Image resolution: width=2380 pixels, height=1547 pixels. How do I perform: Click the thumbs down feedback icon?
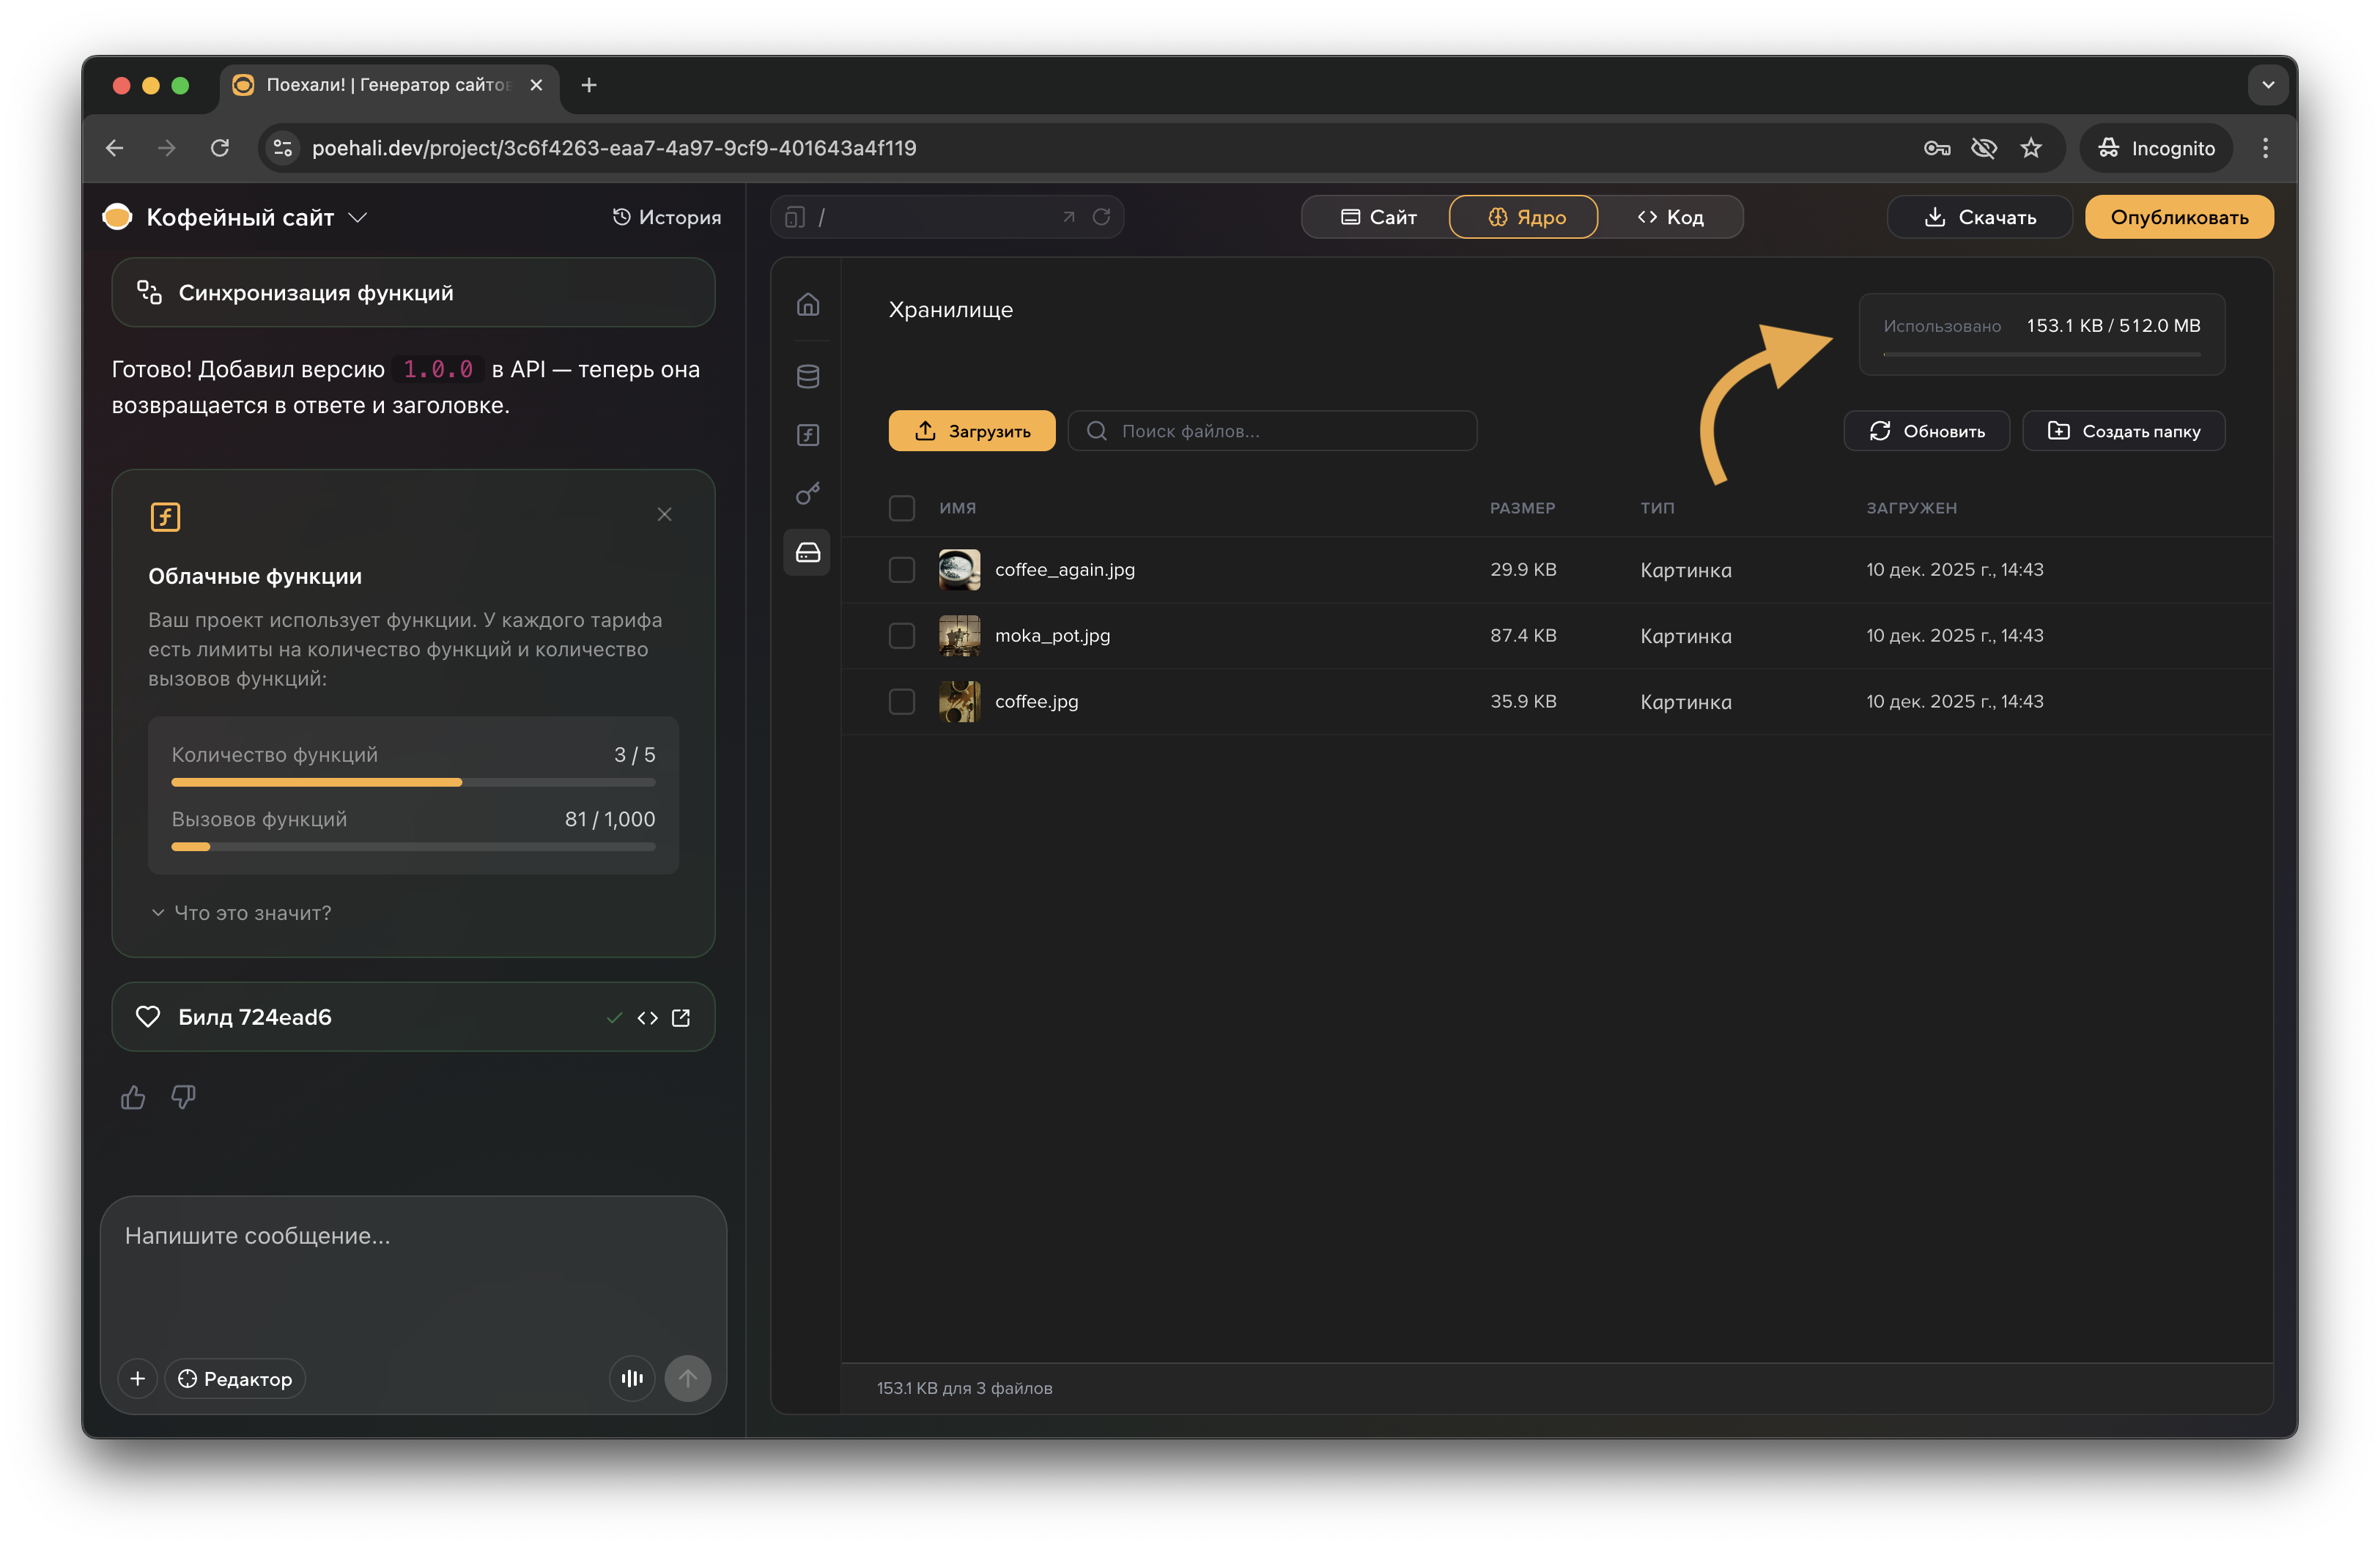click(x=183, y=1097)
